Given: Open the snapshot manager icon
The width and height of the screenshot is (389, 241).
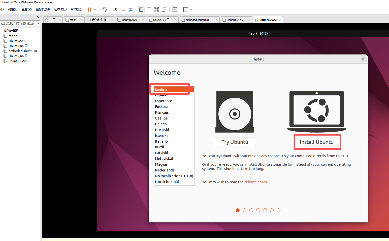Looking at the screenshot, I should coord(131,10).
